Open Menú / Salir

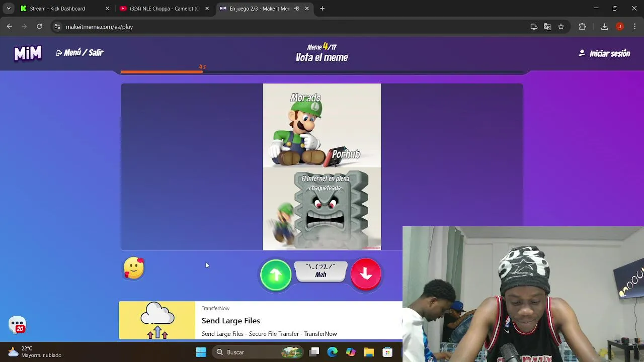[79, 53]
